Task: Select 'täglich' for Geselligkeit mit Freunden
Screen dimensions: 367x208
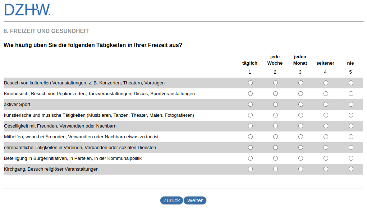Action: tap(250, 126)
